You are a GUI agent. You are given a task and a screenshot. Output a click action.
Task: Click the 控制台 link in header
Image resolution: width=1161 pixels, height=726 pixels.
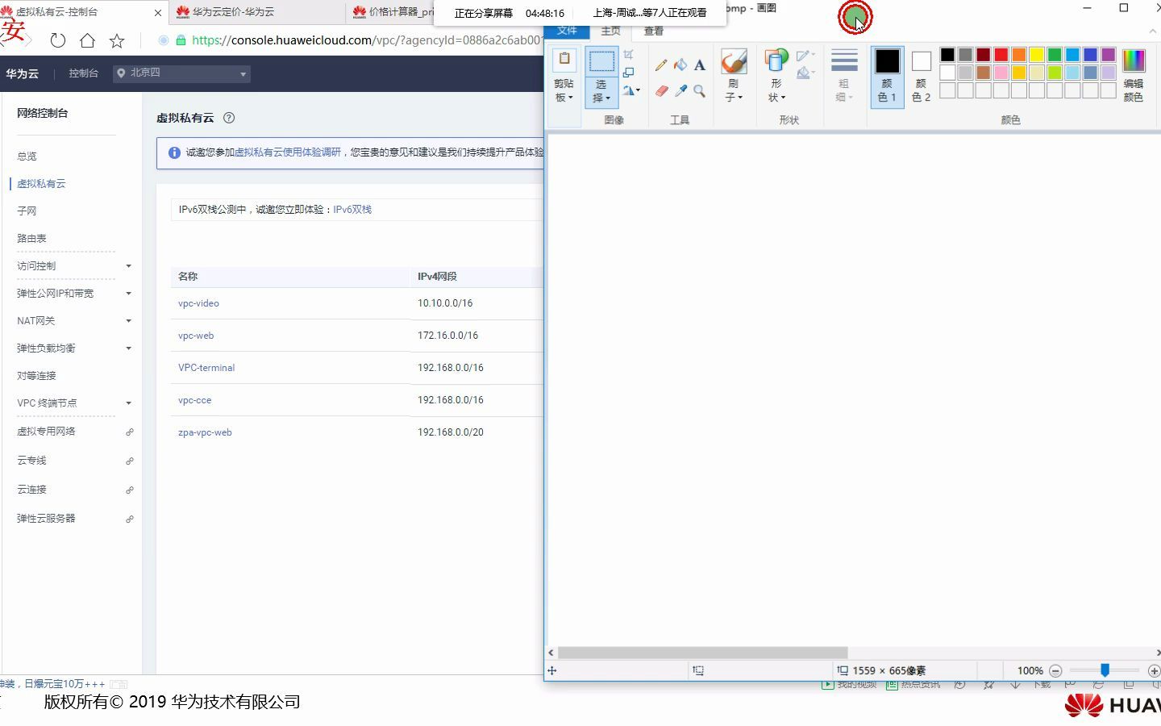[84, 73]
